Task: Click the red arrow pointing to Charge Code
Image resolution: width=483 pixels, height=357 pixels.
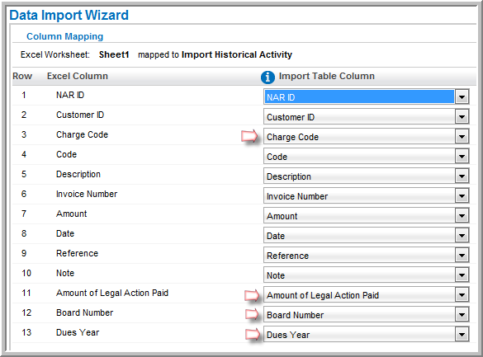Action: coord(249,136)
